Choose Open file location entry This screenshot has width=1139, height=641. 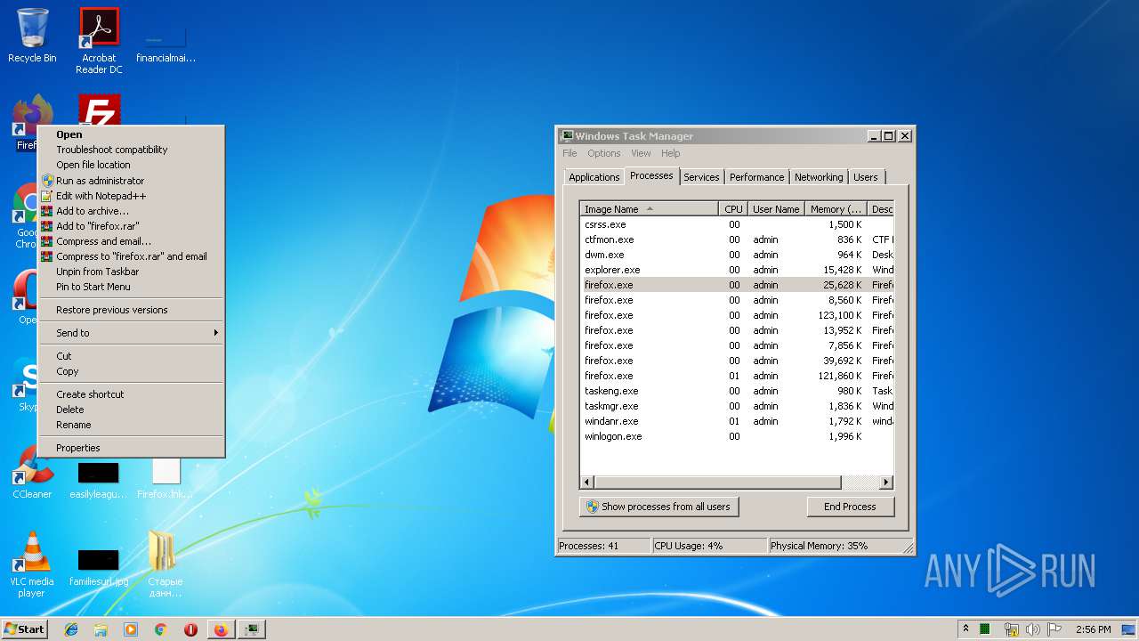click(131, 165)
